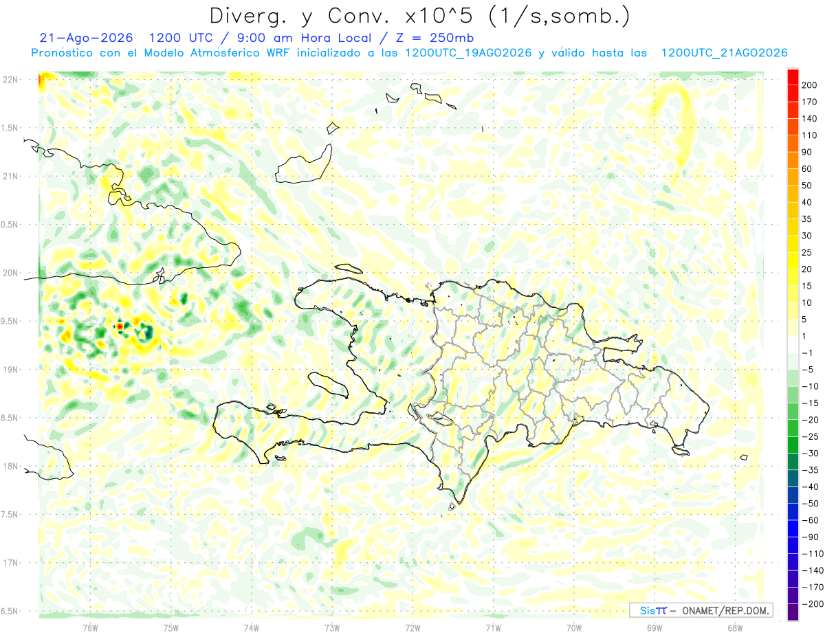Click the initialization time '1200UTC_19AGO2026'

[468, 53]
